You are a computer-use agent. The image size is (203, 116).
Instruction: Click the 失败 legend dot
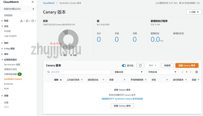(71, 55)
